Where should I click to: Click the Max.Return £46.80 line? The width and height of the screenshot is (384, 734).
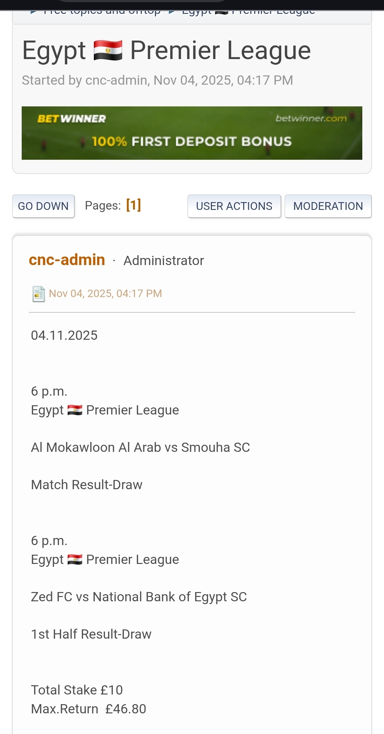pos(89,709)
